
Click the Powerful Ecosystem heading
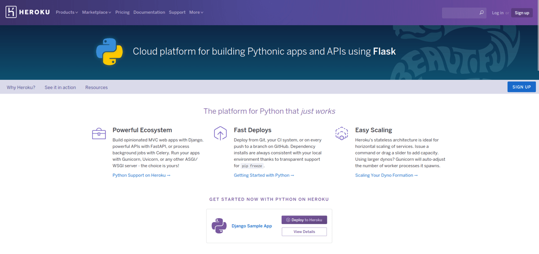click(142, 130)
